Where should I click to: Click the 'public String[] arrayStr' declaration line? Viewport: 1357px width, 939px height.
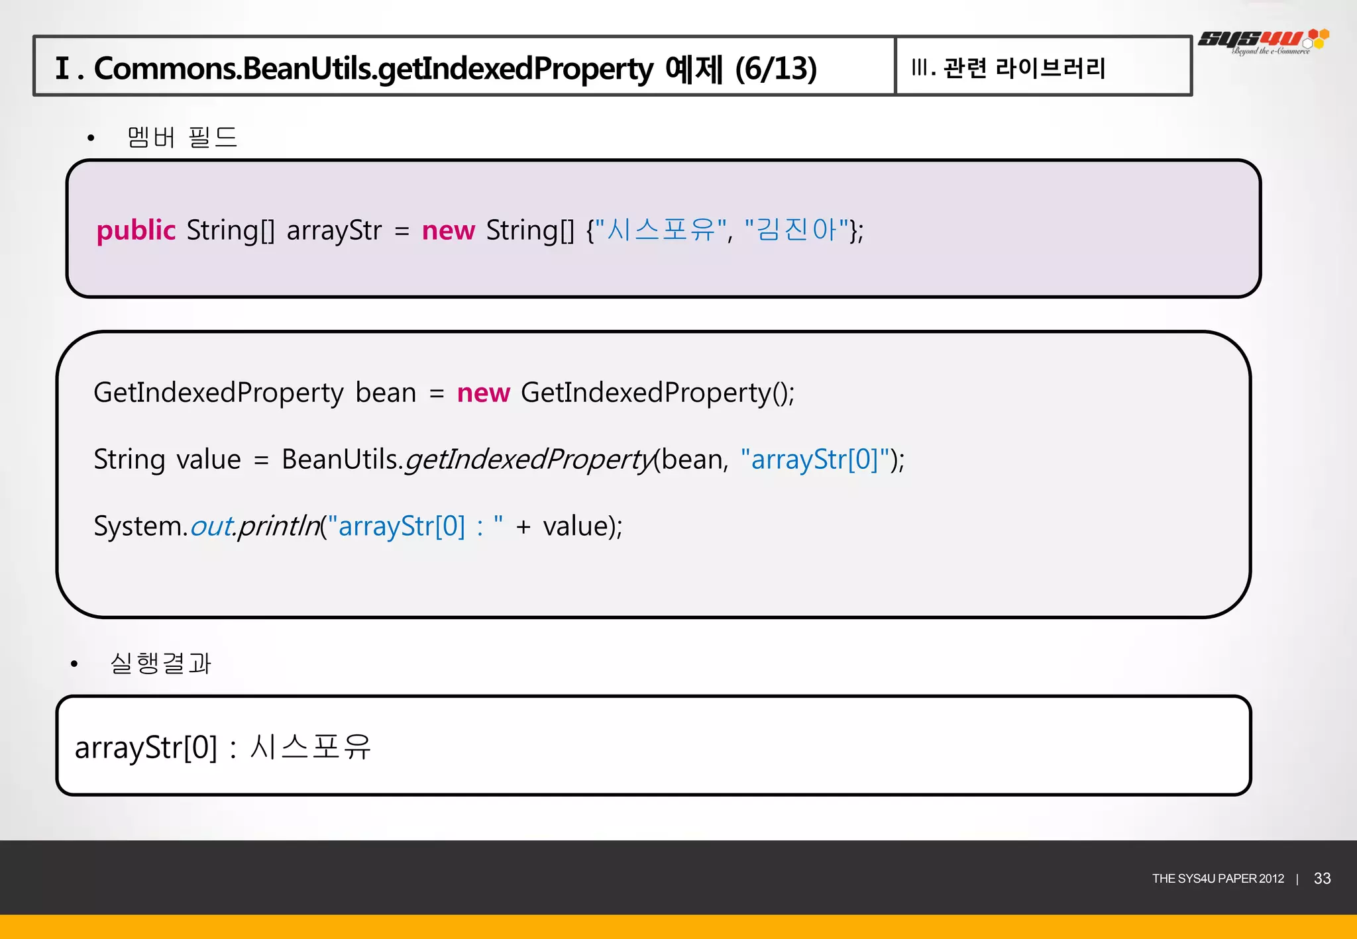click(x=480, y=230)
